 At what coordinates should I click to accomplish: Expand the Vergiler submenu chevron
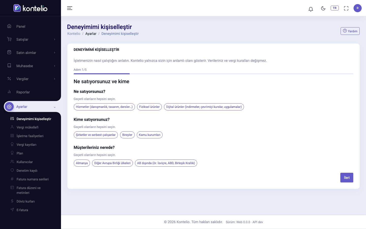point(54,79)
